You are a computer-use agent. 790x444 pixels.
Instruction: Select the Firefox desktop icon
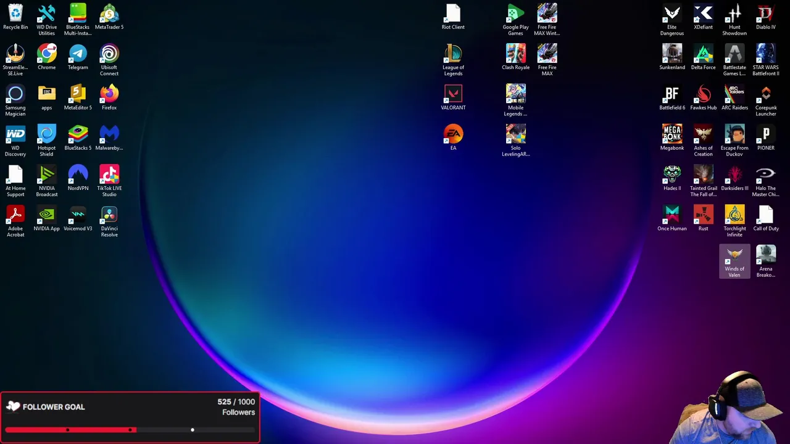(x=109, y=93)
